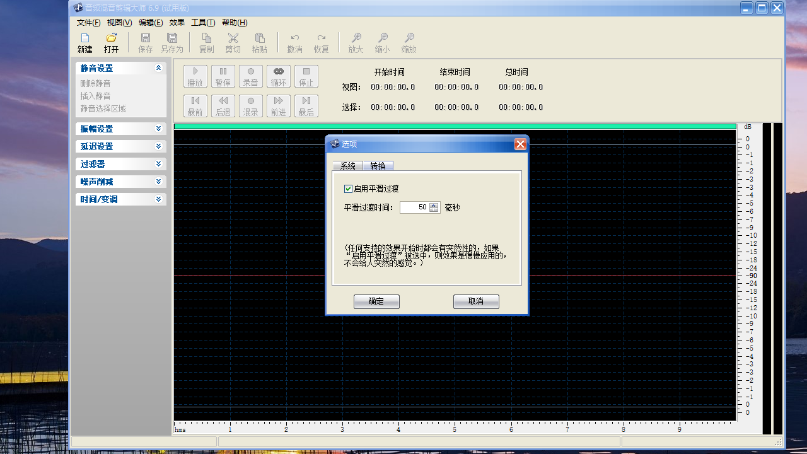
Task: Expand the 噪声削减 panel
Action: (158, 182)
